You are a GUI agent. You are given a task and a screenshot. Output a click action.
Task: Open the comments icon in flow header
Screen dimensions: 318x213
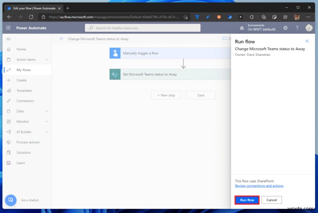point(224,39)
